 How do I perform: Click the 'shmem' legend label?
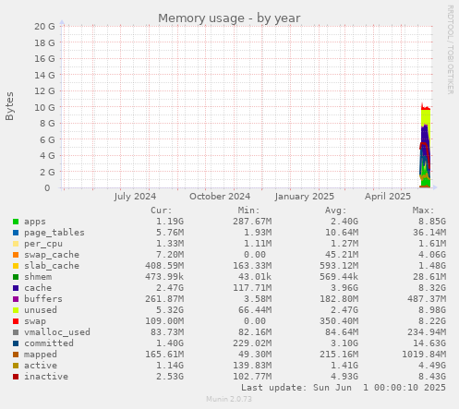click(x=38, y=277)
